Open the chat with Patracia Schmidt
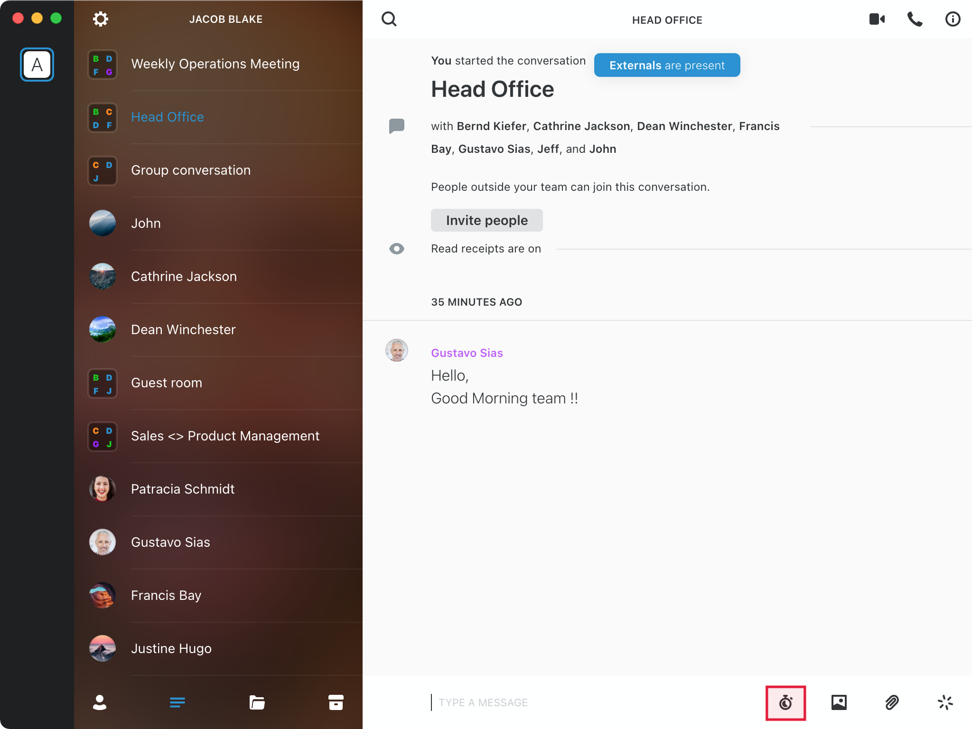 [218, 489]
